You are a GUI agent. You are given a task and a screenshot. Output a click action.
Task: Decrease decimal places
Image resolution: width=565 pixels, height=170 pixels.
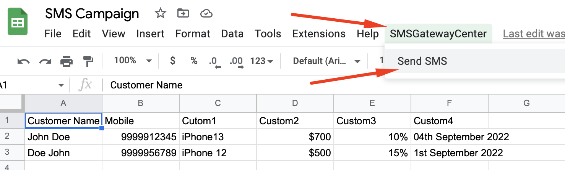click(x=214, y=62)
